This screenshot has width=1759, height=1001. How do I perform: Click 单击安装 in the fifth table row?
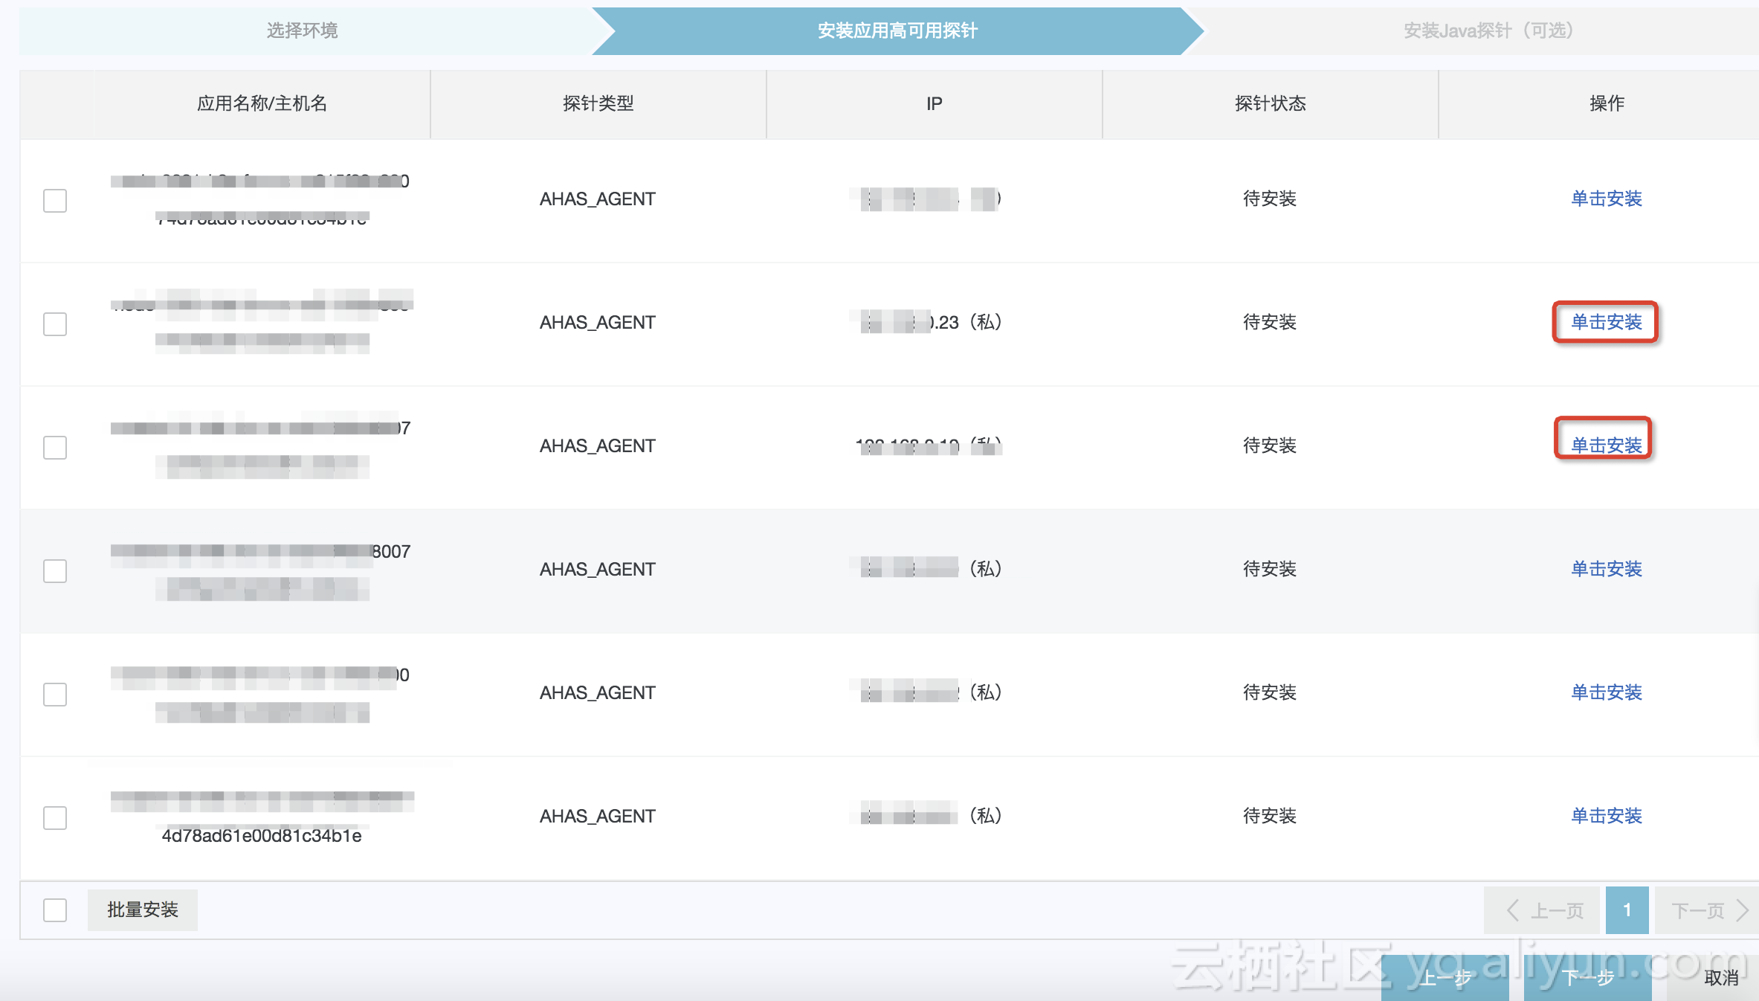tap(1606, 692)
